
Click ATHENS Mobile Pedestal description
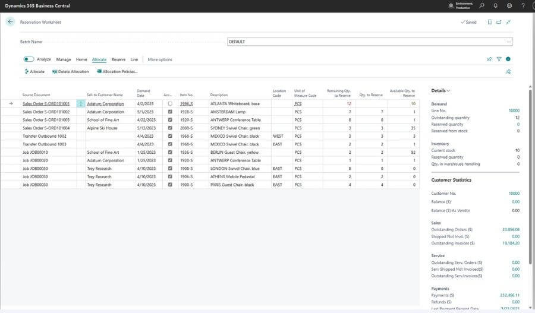tap(232, 176)
